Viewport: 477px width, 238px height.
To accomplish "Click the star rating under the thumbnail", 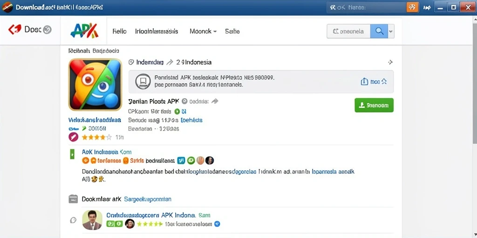I will 97,138.
